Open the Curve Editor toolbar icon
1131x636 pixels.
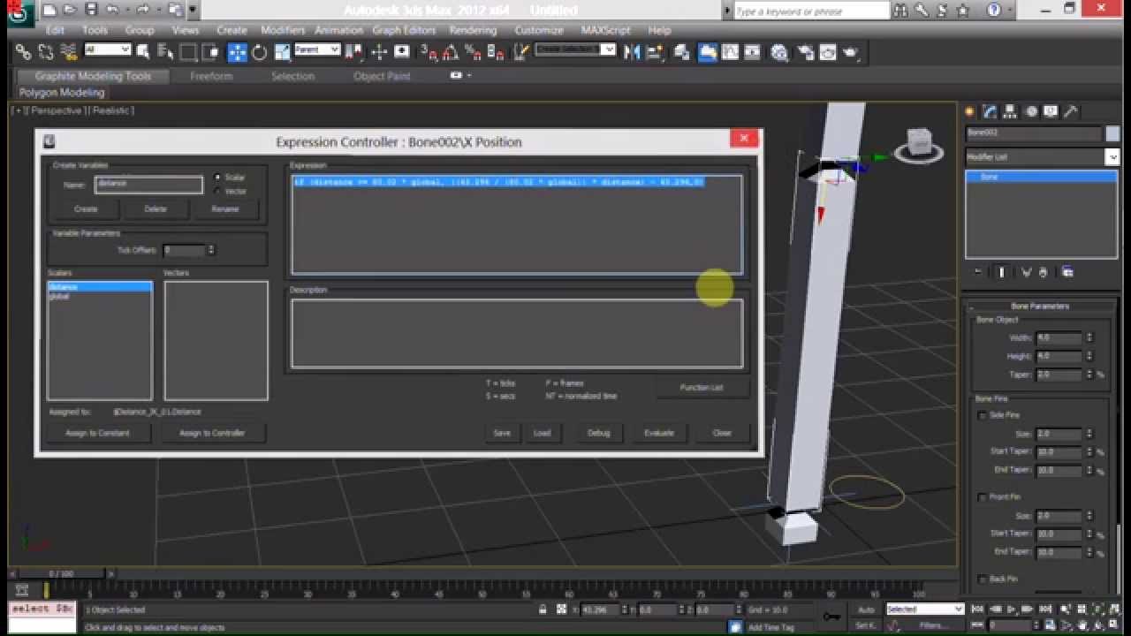[x=731, y=52]
